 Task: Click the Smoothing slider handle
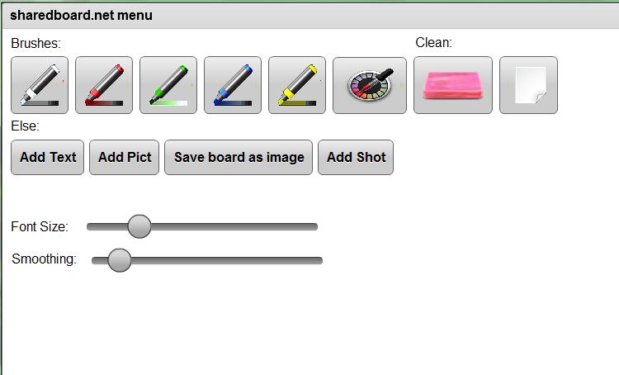(120, 260)
